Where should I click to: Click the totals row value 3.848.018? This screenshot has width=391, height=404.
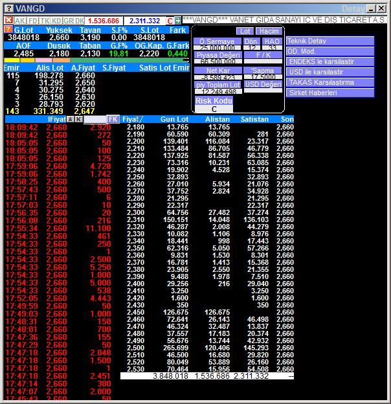[170, 376]
